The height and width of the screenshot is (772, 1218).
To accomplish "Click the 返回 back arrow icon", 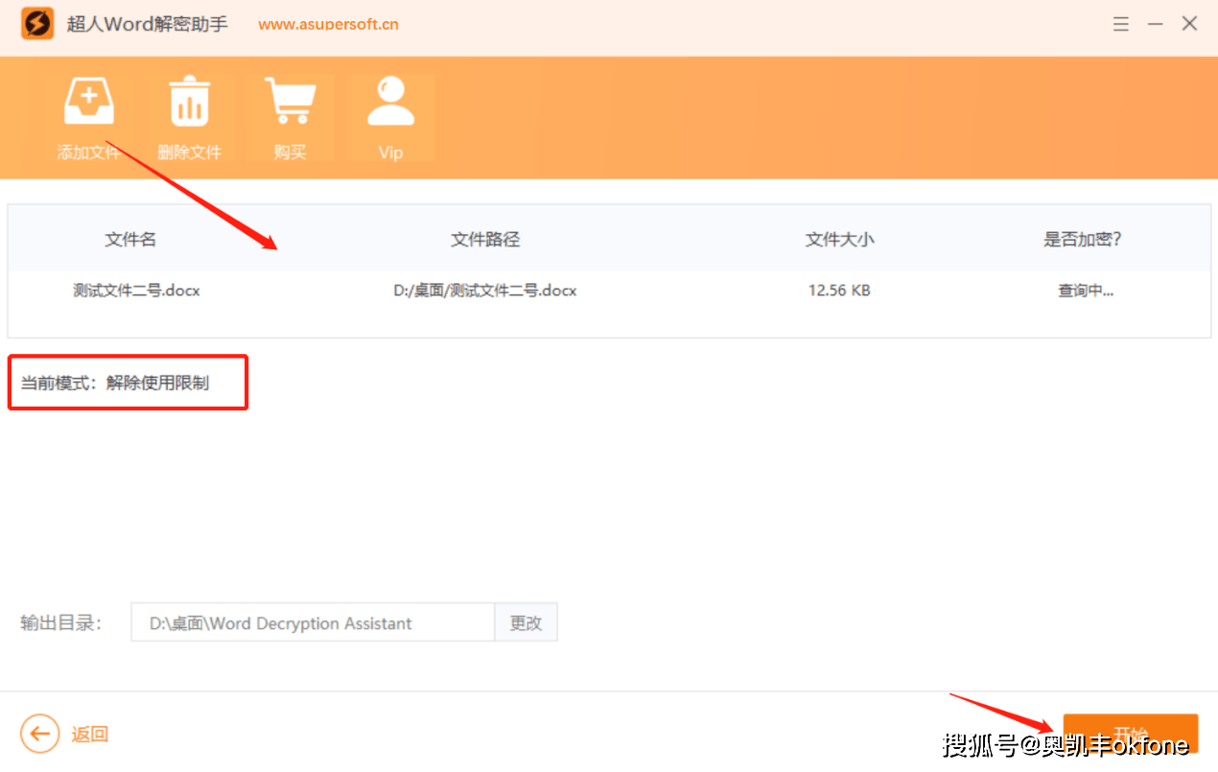I will pos(39,735).
